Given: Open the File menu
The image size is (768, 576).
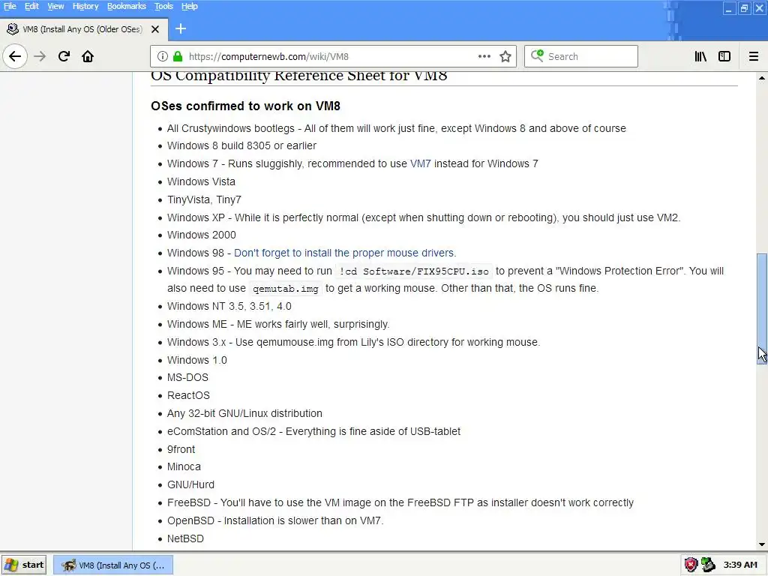Looking at the screenshot, I should click(10, 6).
